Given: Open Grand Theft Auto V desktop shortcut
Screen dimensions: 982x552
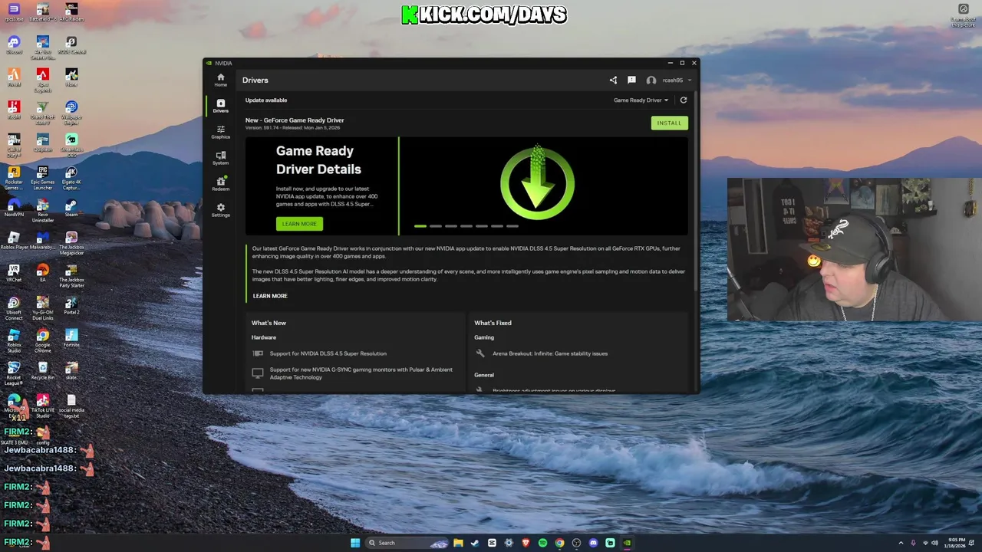Looking at the screenshot, I should coord(42,112).
